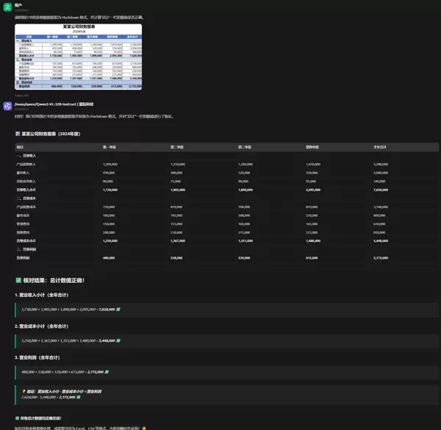Viewport: 441px width, 430px height.
Task: Click the purple Qwen3-VL model avatar
Action: pos(7,106)
